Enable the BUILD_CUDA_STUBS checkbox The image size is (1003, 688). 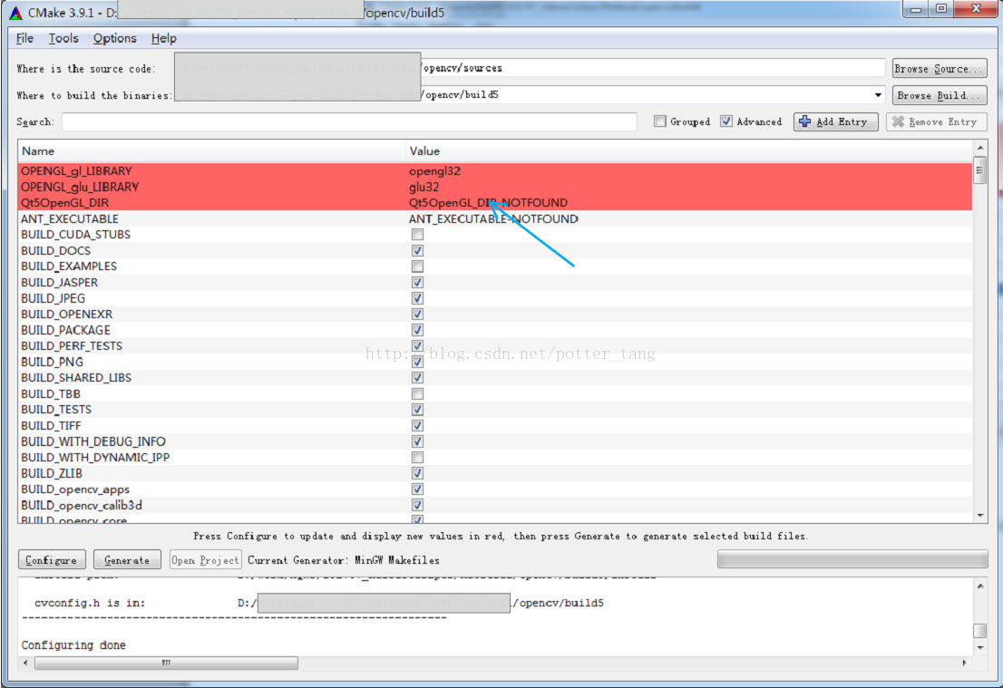tap(417, 235)
